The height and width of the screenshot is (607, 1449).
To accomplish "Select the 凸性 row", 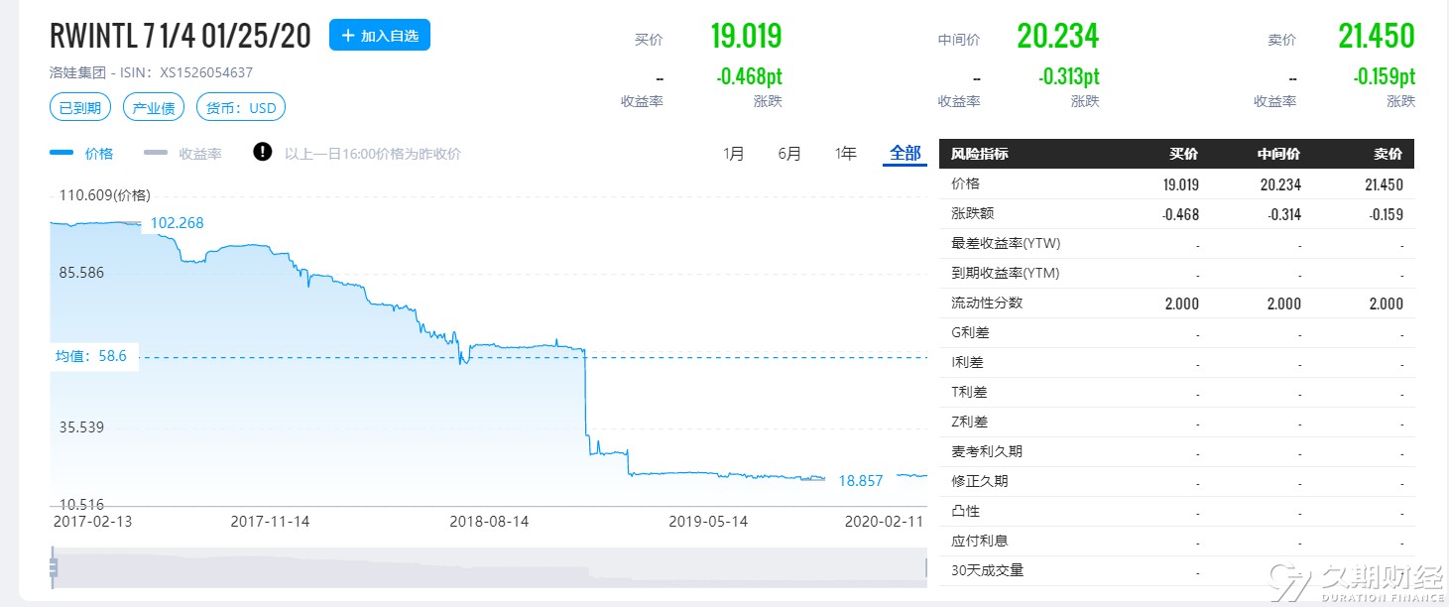I will coord(1176,511).
